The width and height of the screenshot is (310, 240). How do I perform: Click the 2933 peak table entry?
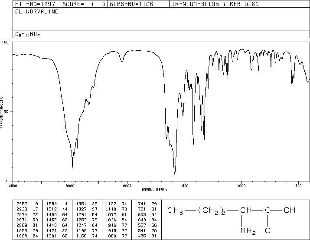click(22, 209)
